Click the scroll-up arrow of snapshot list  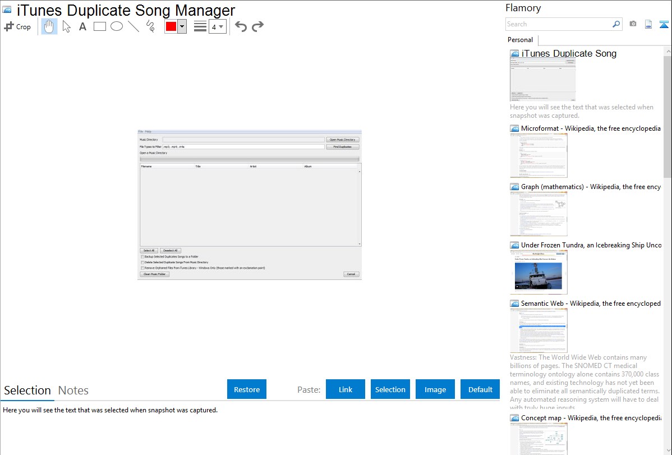point(668,51)
